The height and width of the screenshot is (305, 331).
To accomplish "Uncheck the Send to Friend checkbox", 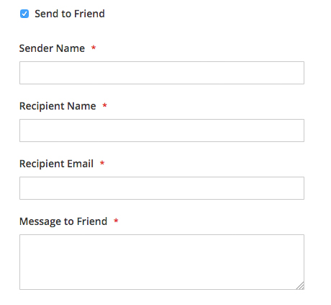I will [x=24, y=14].
